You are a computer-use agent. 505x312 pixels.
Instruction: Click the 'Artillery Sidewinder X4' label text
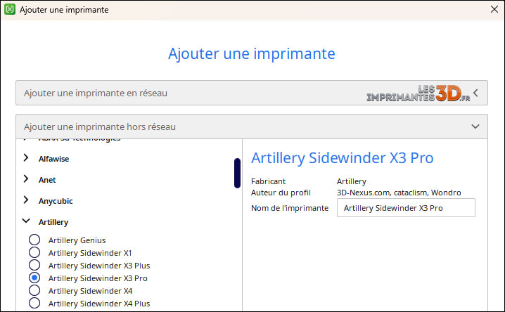pyautogui.click(x=91, y=291)
